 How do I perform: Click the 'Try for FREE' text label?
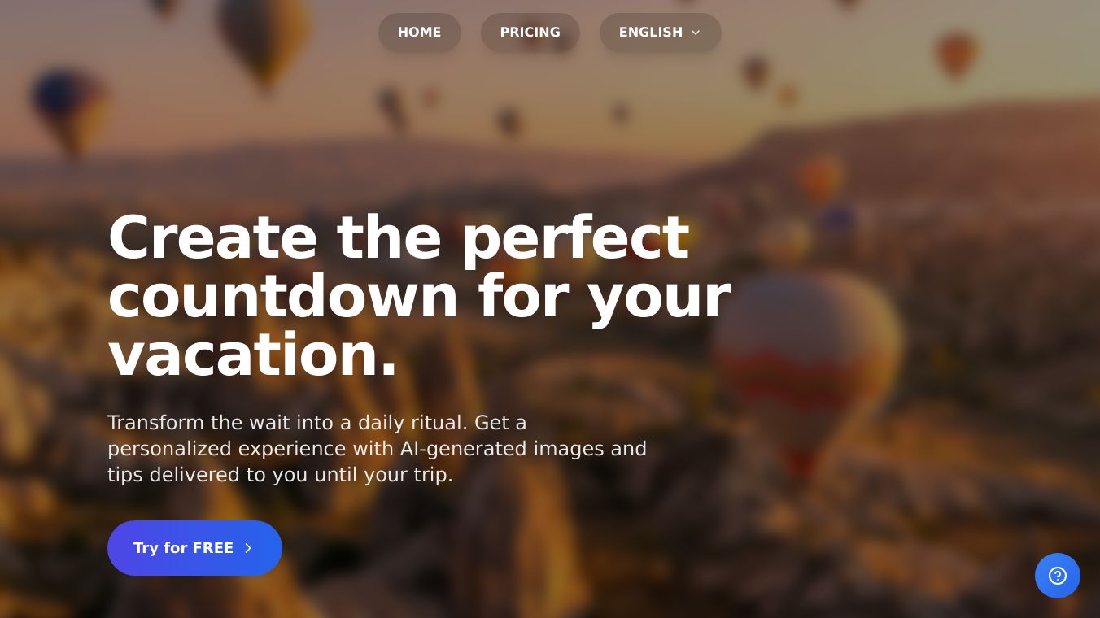pos(183,548)
